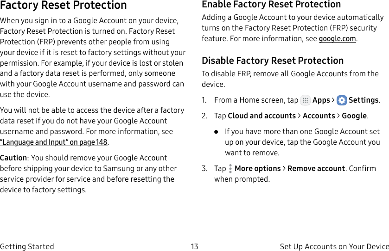
Task: Click the bold "More options" label
Action: point(257,169)
